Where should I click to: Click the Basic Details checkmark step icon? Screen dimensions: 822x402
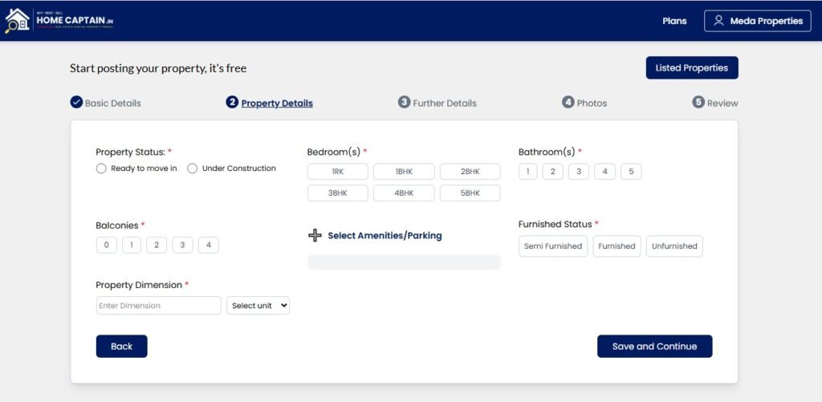tap(76, 102)
